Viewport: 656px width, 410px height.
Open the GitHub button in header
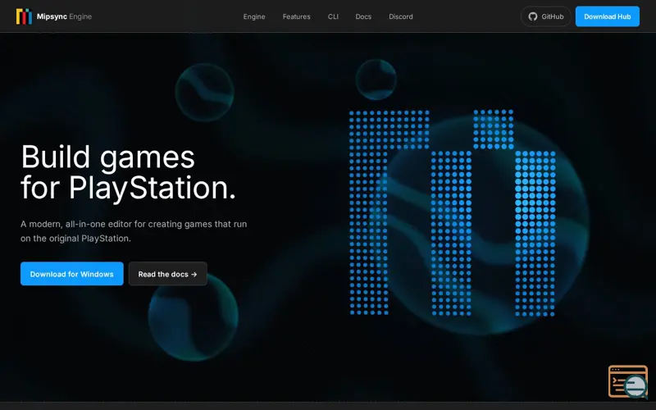[x=545, y=16]
